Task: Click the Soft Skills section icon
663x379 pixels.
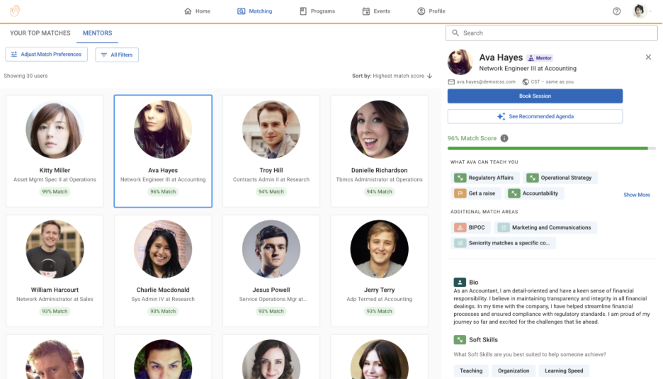Action: (460, 340)
